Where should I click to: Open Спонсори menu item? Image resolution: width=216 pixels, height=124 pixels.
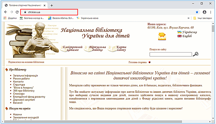(19, 94)
